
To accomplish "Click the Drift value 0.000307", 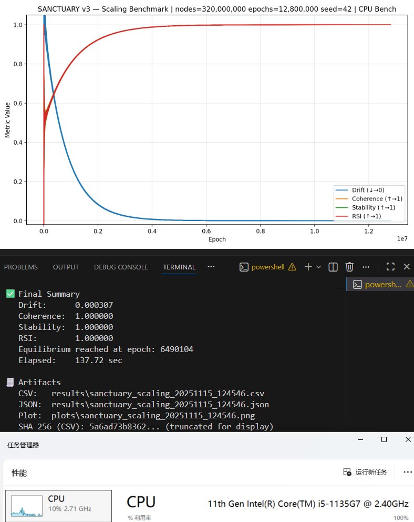I will [x=94, y=305].
